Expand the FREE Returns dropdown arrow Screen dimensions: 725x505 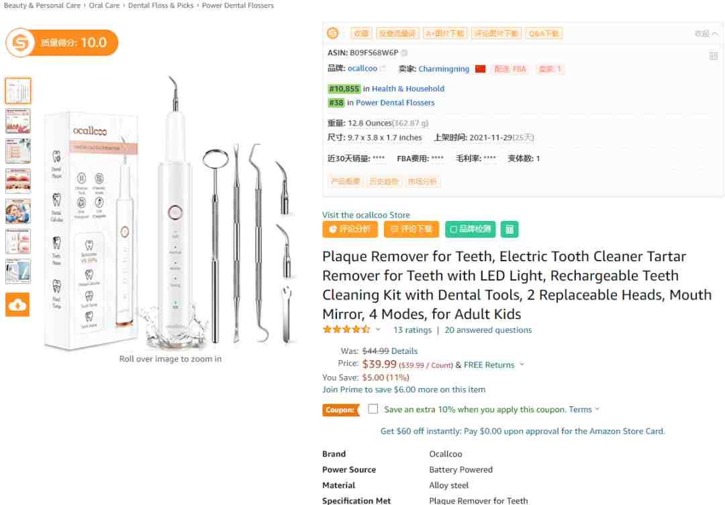tap(522, 365)
